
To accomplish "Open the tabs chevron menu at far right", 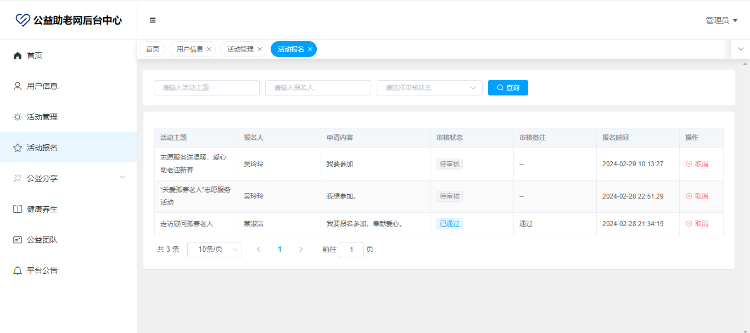I will (x=740, y=49).
